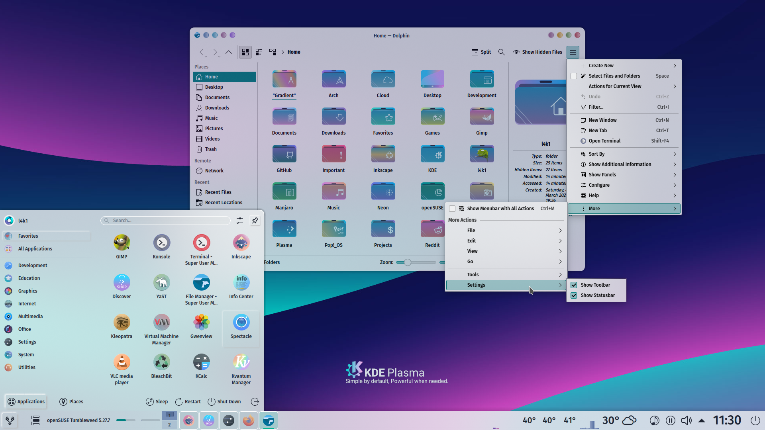The width and height of the screenshot is (765, 430).
Task: Select All Applications category
Action: pos(46,249)
